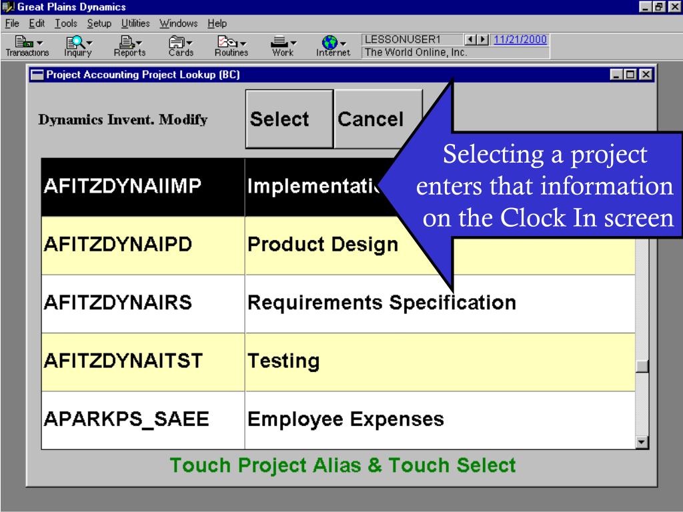Screen dimensions: 683x512
Task: Expand the arrow beside the Internet icon
Action: (344, 43)
